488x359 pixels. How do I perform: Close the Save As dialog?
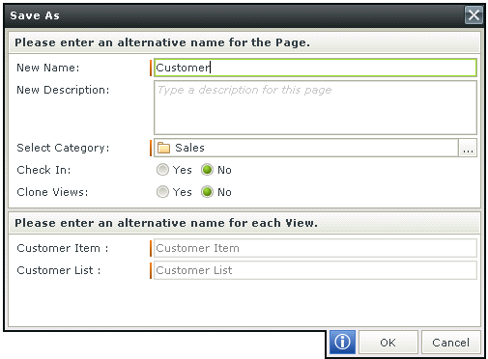point(474,15)
